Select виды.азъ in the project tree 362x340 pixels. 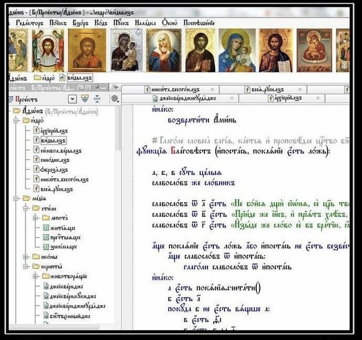50,140
